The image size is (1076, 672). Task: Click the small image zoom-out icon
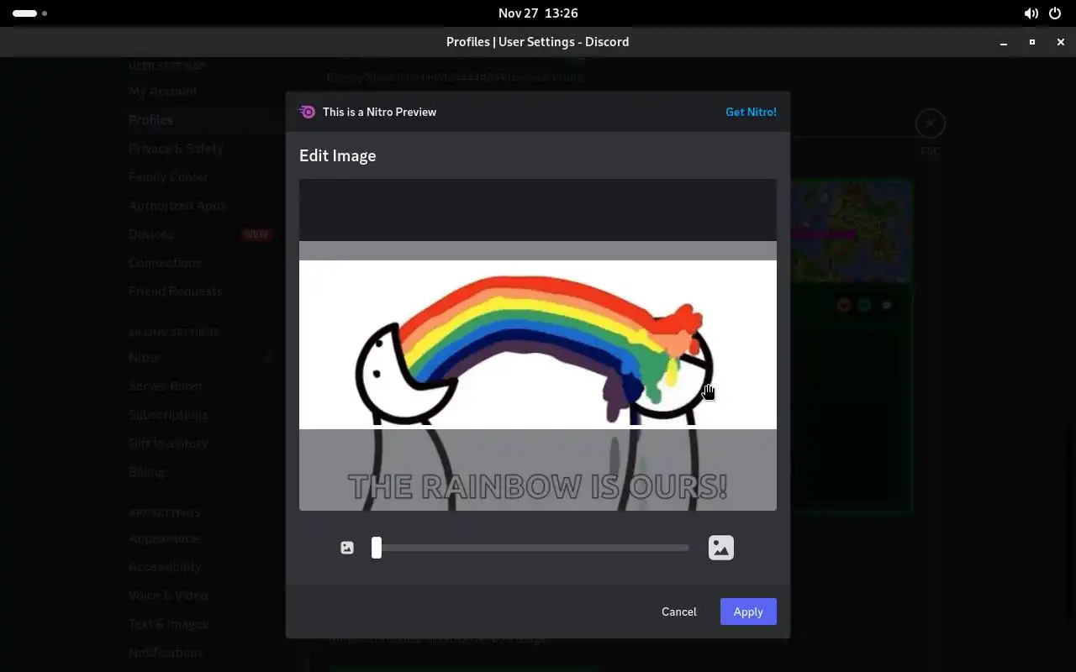(347, 548)
